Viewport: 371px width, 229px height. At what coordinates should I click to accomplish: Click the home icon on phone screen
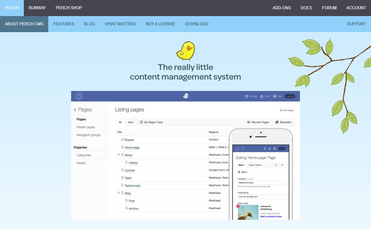[x=238, y=149]
